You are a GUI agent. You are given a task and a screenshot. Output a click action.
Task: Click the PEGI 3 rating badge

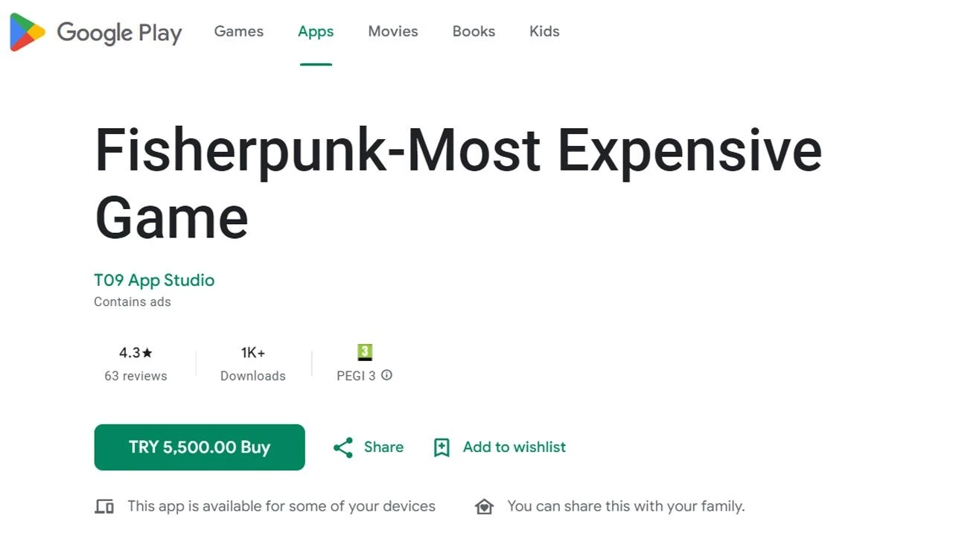pos(364,352)
